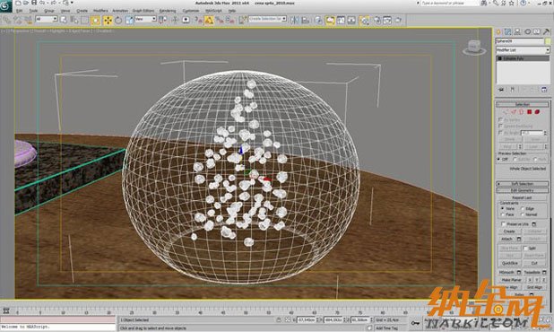The width and height of the screenshot is (554, 332).
Task: Switch to the Hierarchy command panel tab
Action: pyautogui.click(x=517, y=31)
